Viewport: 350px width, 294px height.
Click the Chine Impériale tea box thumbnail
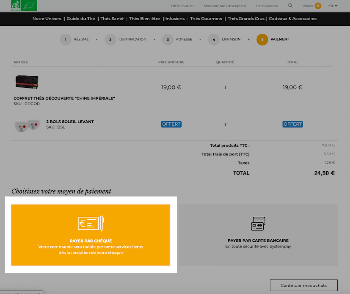[27, 82]
